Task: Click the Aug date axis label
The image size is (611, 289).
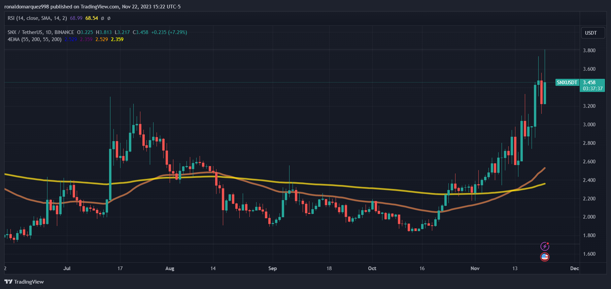Action: tap(170, 268)
